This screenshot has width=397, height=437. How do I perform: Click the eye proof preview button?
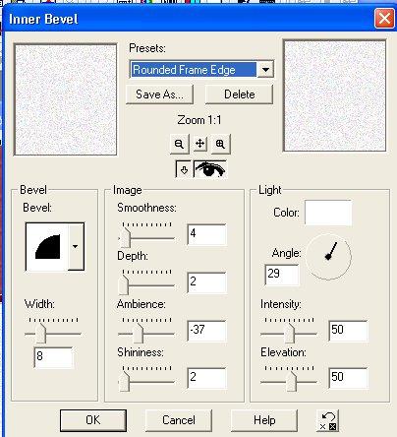[210, 169]
